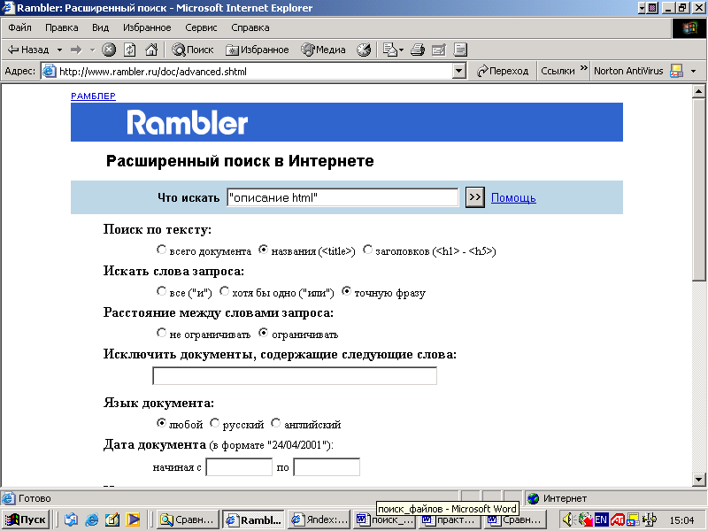Image resolution: width=708 pixels, height=531 pixels.
Task: Select 'не ограничивать' distance radio button
Action: [161, 333]
